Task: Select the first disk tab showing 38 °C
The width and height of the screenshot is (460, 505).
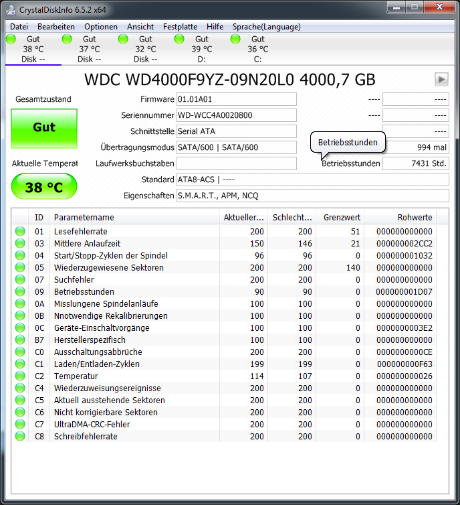Action: pyautogui.click(x=33, y=49)
